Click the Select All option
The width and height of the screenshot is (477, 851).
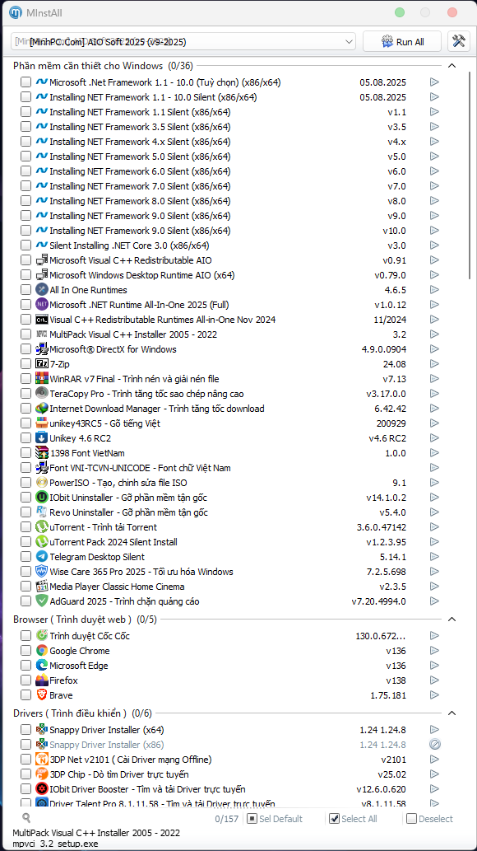pyautogui.click(x=354, y=819)
